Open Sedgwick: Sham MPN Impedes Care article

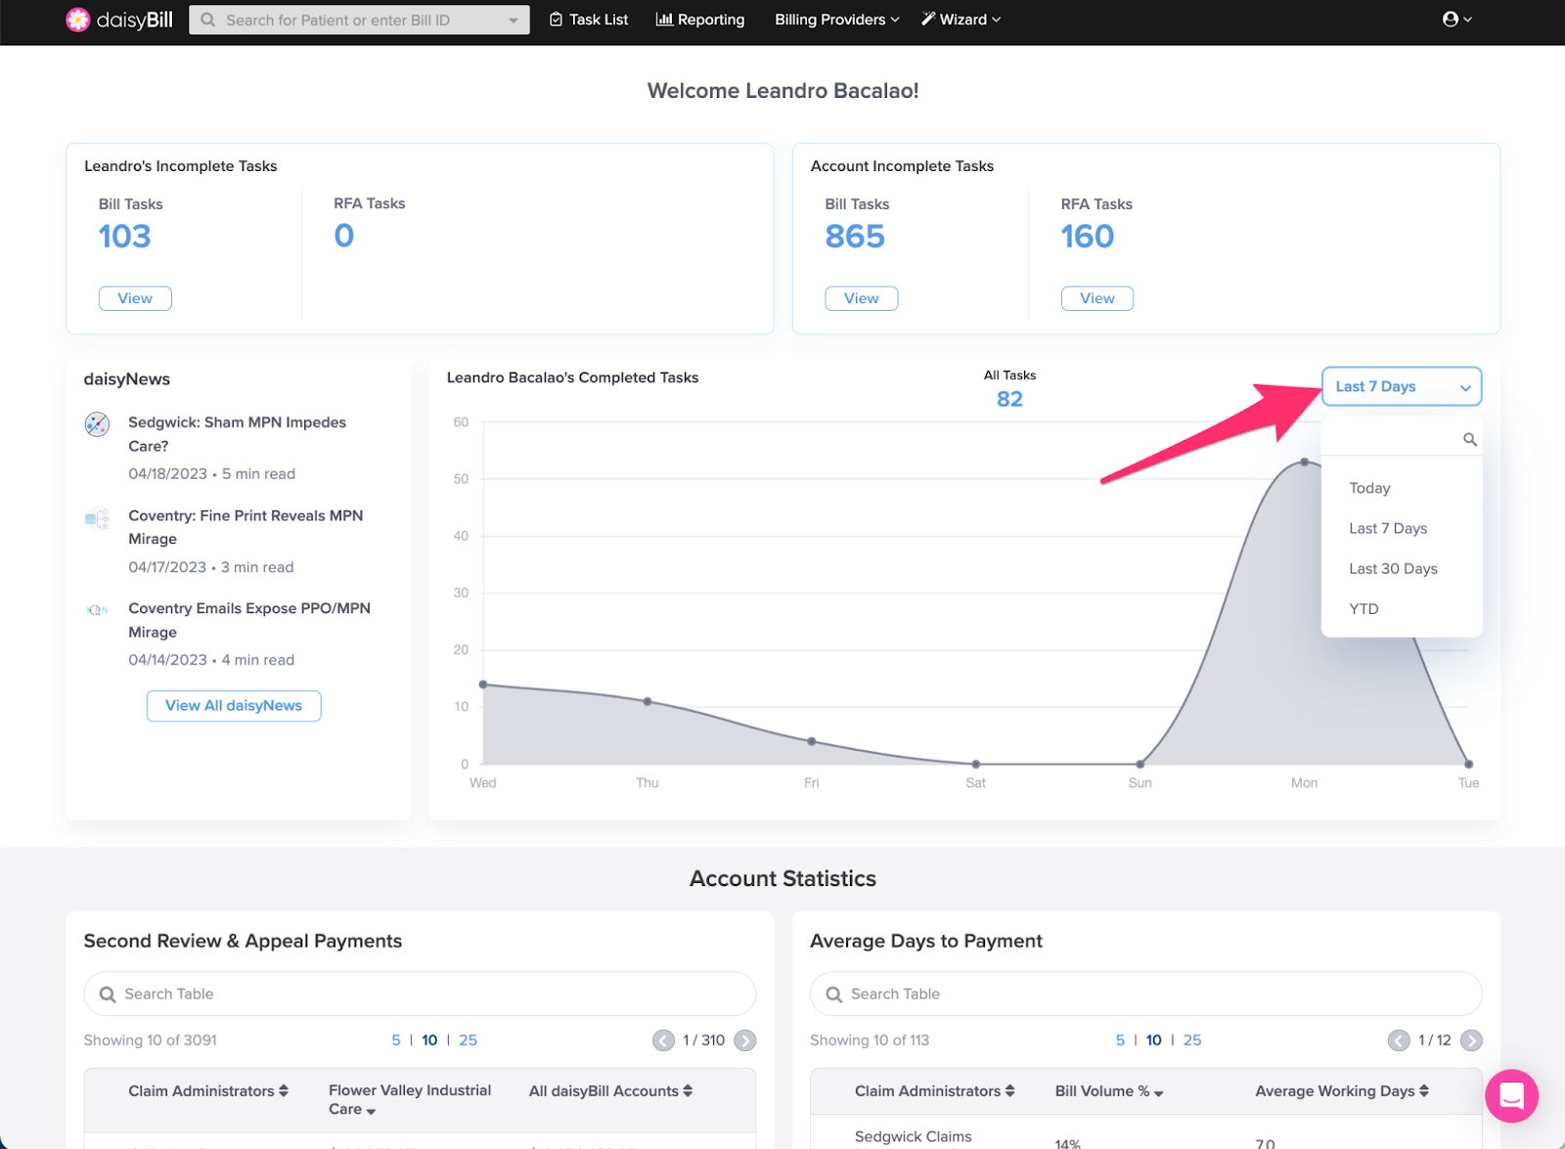coord(237,434)
